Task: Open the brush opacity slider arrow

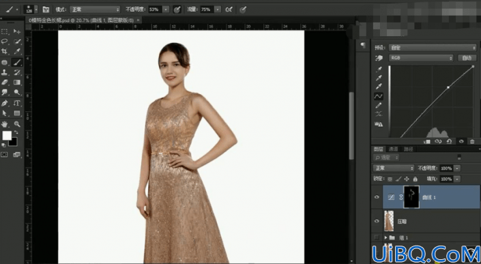Action: 166,10
